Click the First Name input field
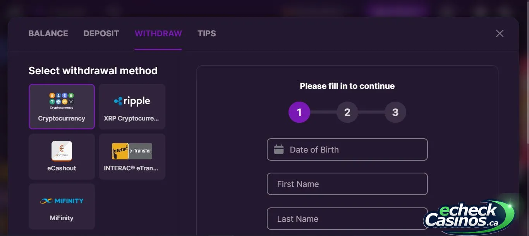The width and height of the screenshot is (529, 236). [347, 184]
